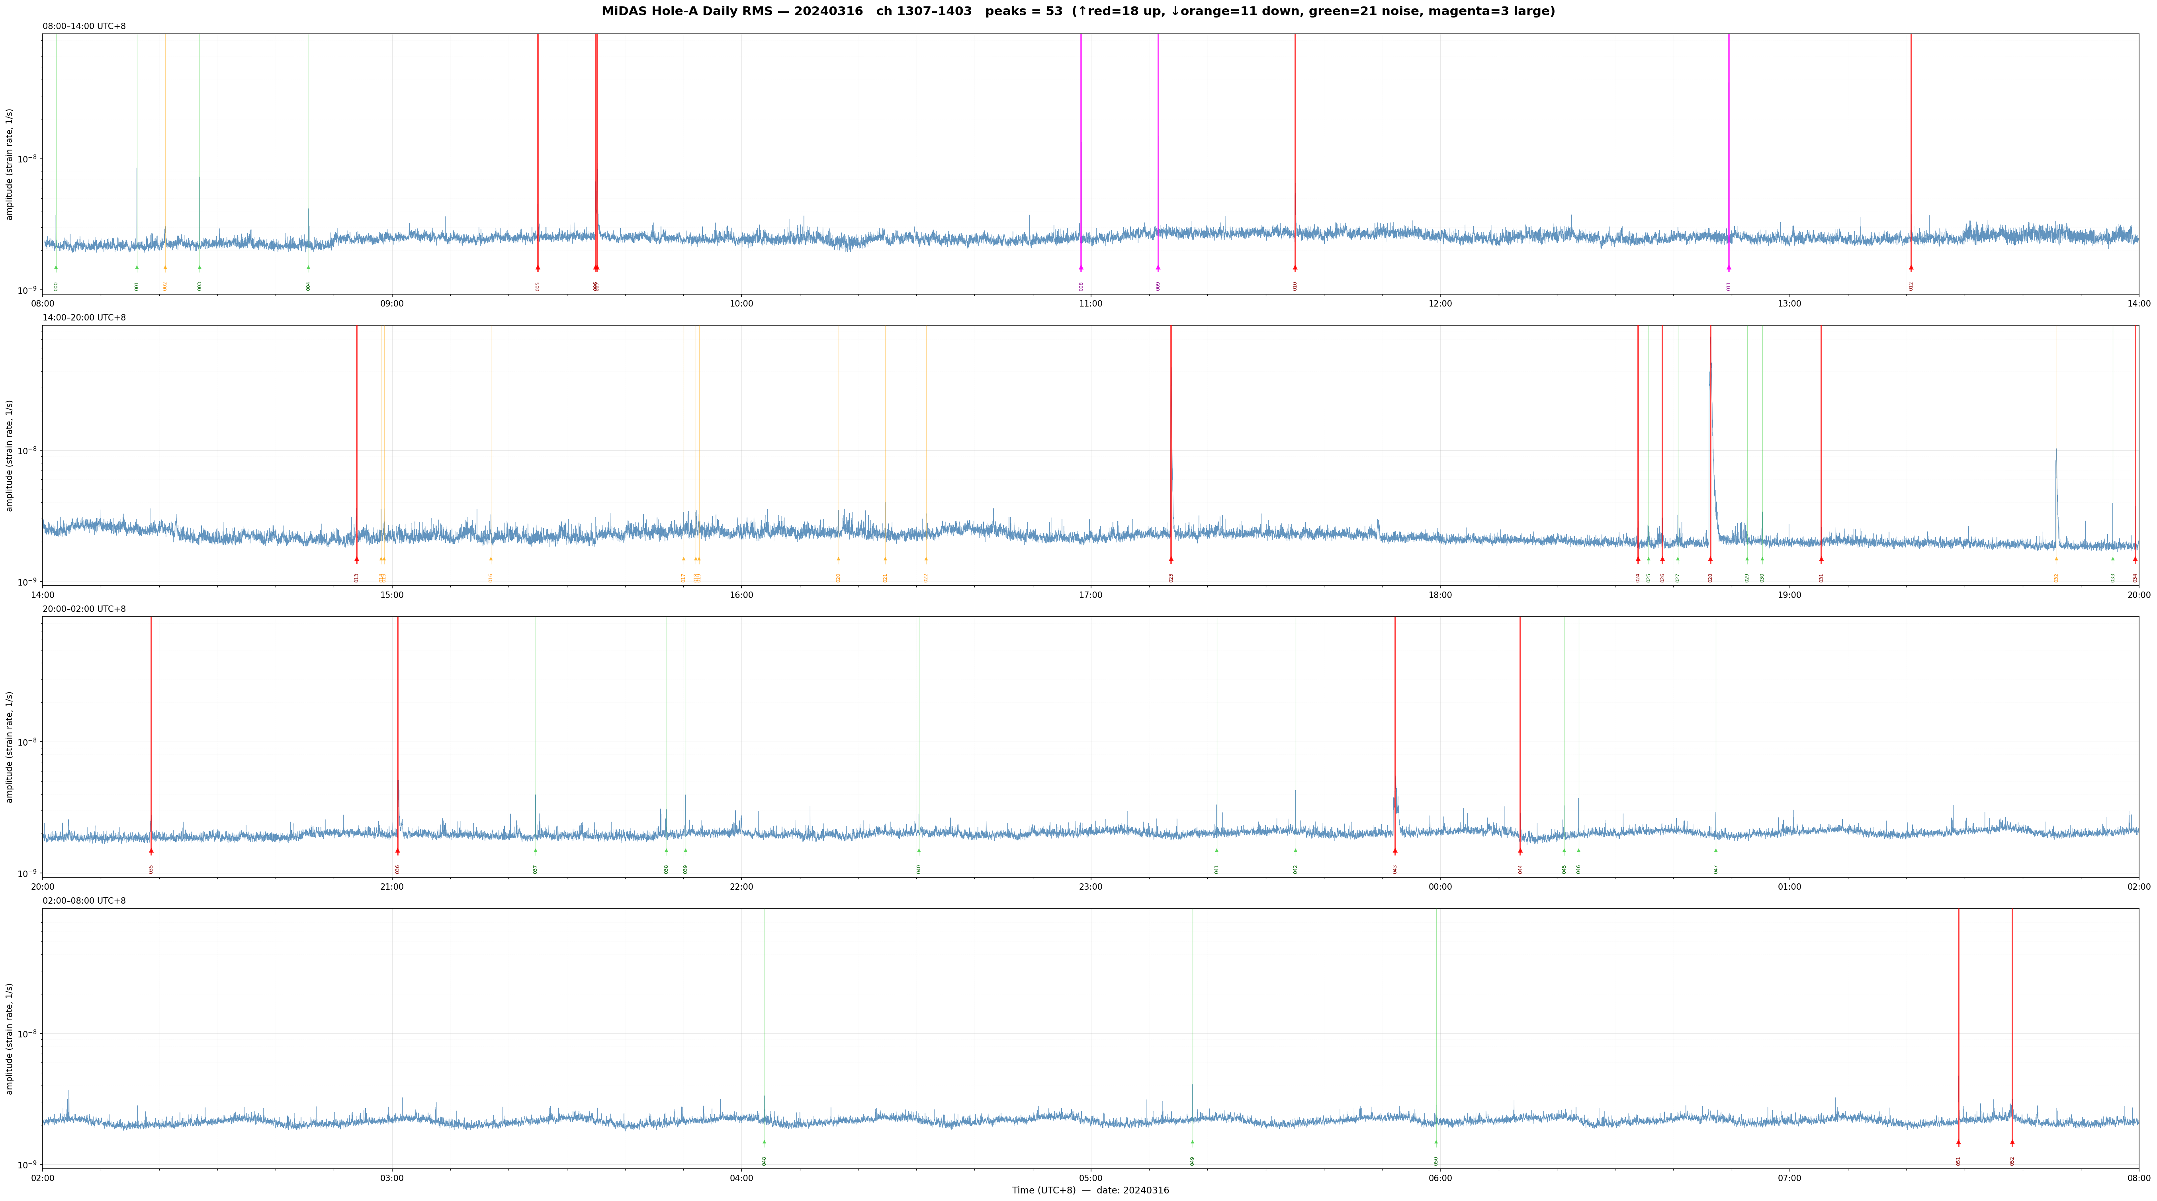
Task: Click the amplitude y-axis label of the 08:00–14:00 panel
Action: coord(10,164)
